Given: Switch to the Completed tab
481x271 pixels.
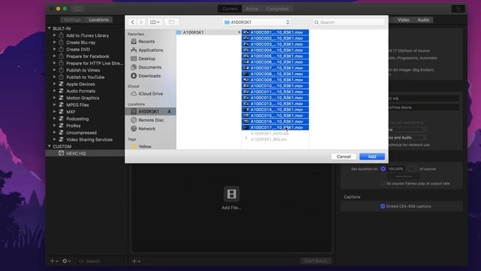Looking at the screenshot, I should tap(277, 8).
